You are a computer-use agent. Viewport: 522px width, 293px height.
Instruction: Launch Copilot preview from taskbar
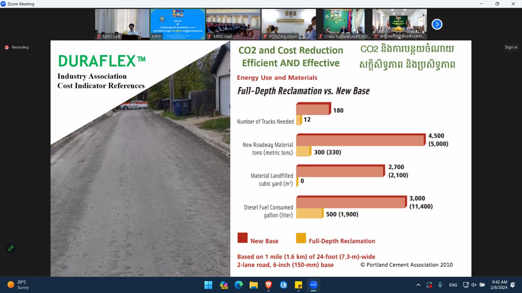coord(223,285)
